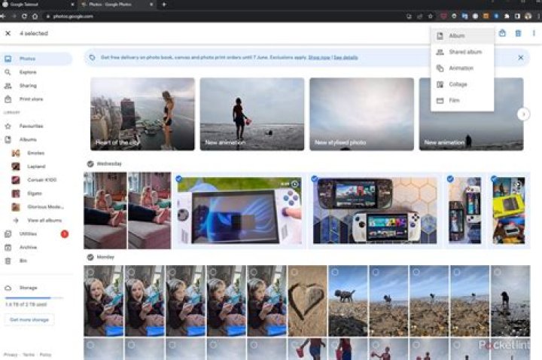Delete selected photos with the bin icon
542x360 pixels.
[x=518, y=33]
